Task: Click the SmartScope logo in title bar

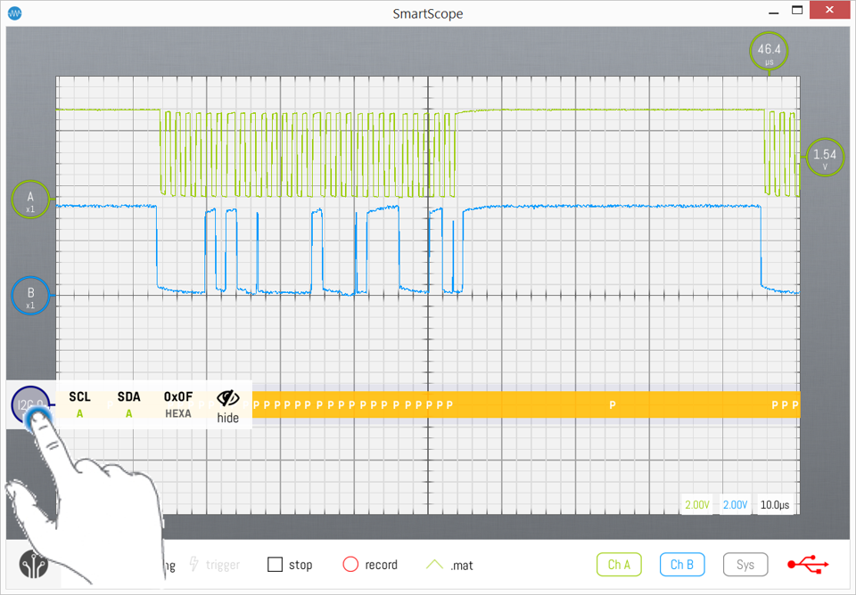Action: [16, 13]
